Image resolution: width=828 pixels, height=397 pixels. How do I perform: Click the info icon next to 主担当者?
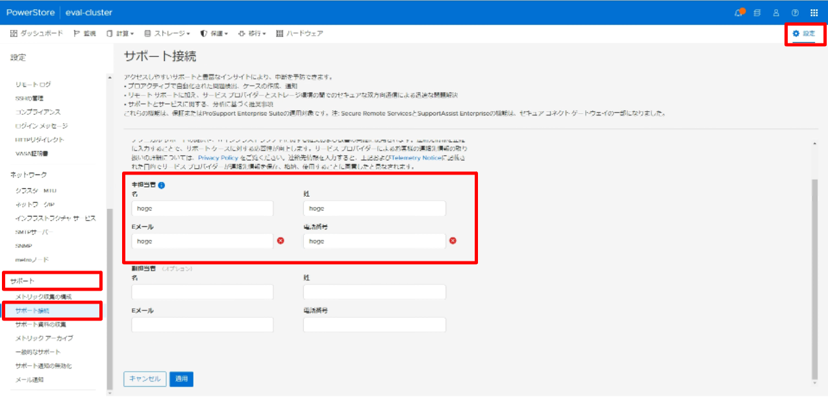pyautogui.click(x=161, y=184)
